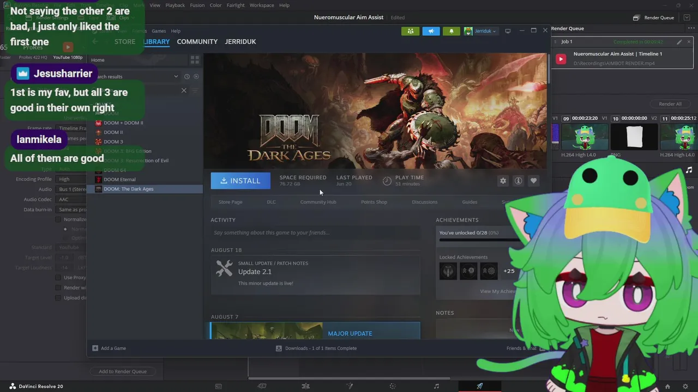Screen dimensions: 698x392
Task: Open the Data burn-in dropdown
Action: pyautogui.click(x=71, y=210)
